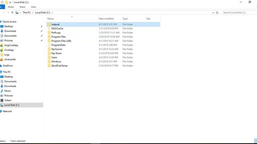Click the Logs folder icon in sidebar

click(2, 55)
